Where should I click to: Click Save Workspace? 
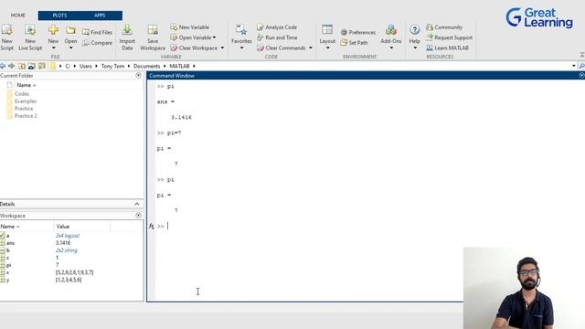click(153, 37)
